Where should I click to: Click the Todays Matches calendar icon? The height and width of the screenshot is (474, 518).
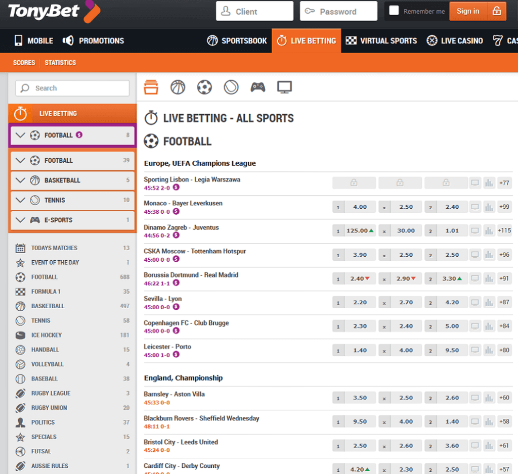20,248
